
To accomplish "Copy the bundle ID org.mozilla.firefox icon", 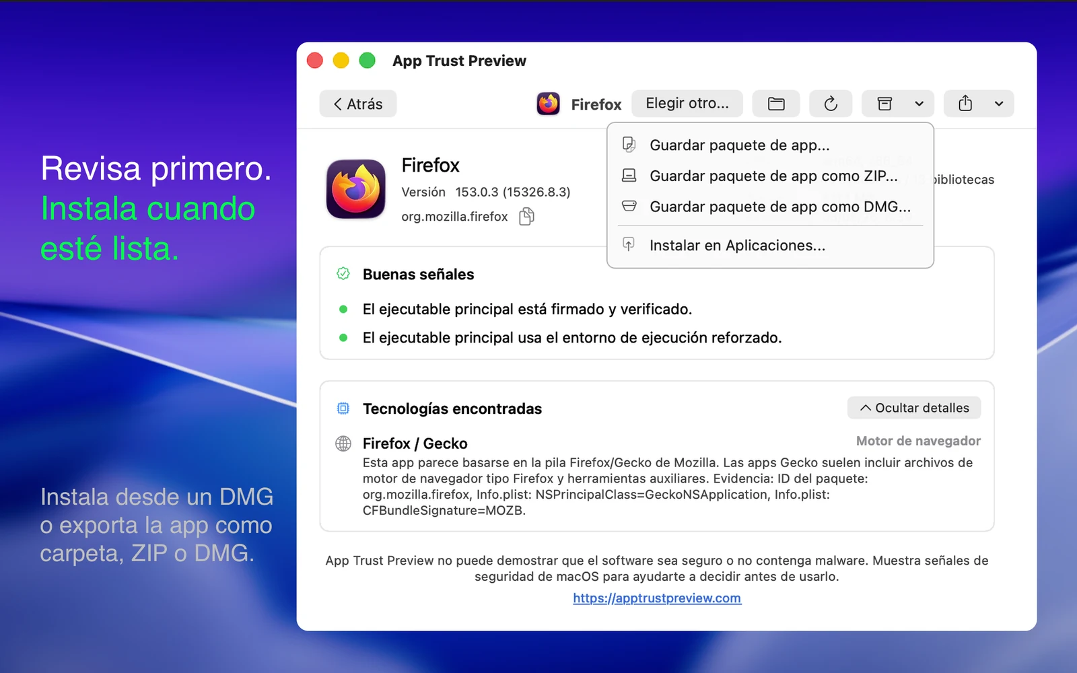I will 526,216.
